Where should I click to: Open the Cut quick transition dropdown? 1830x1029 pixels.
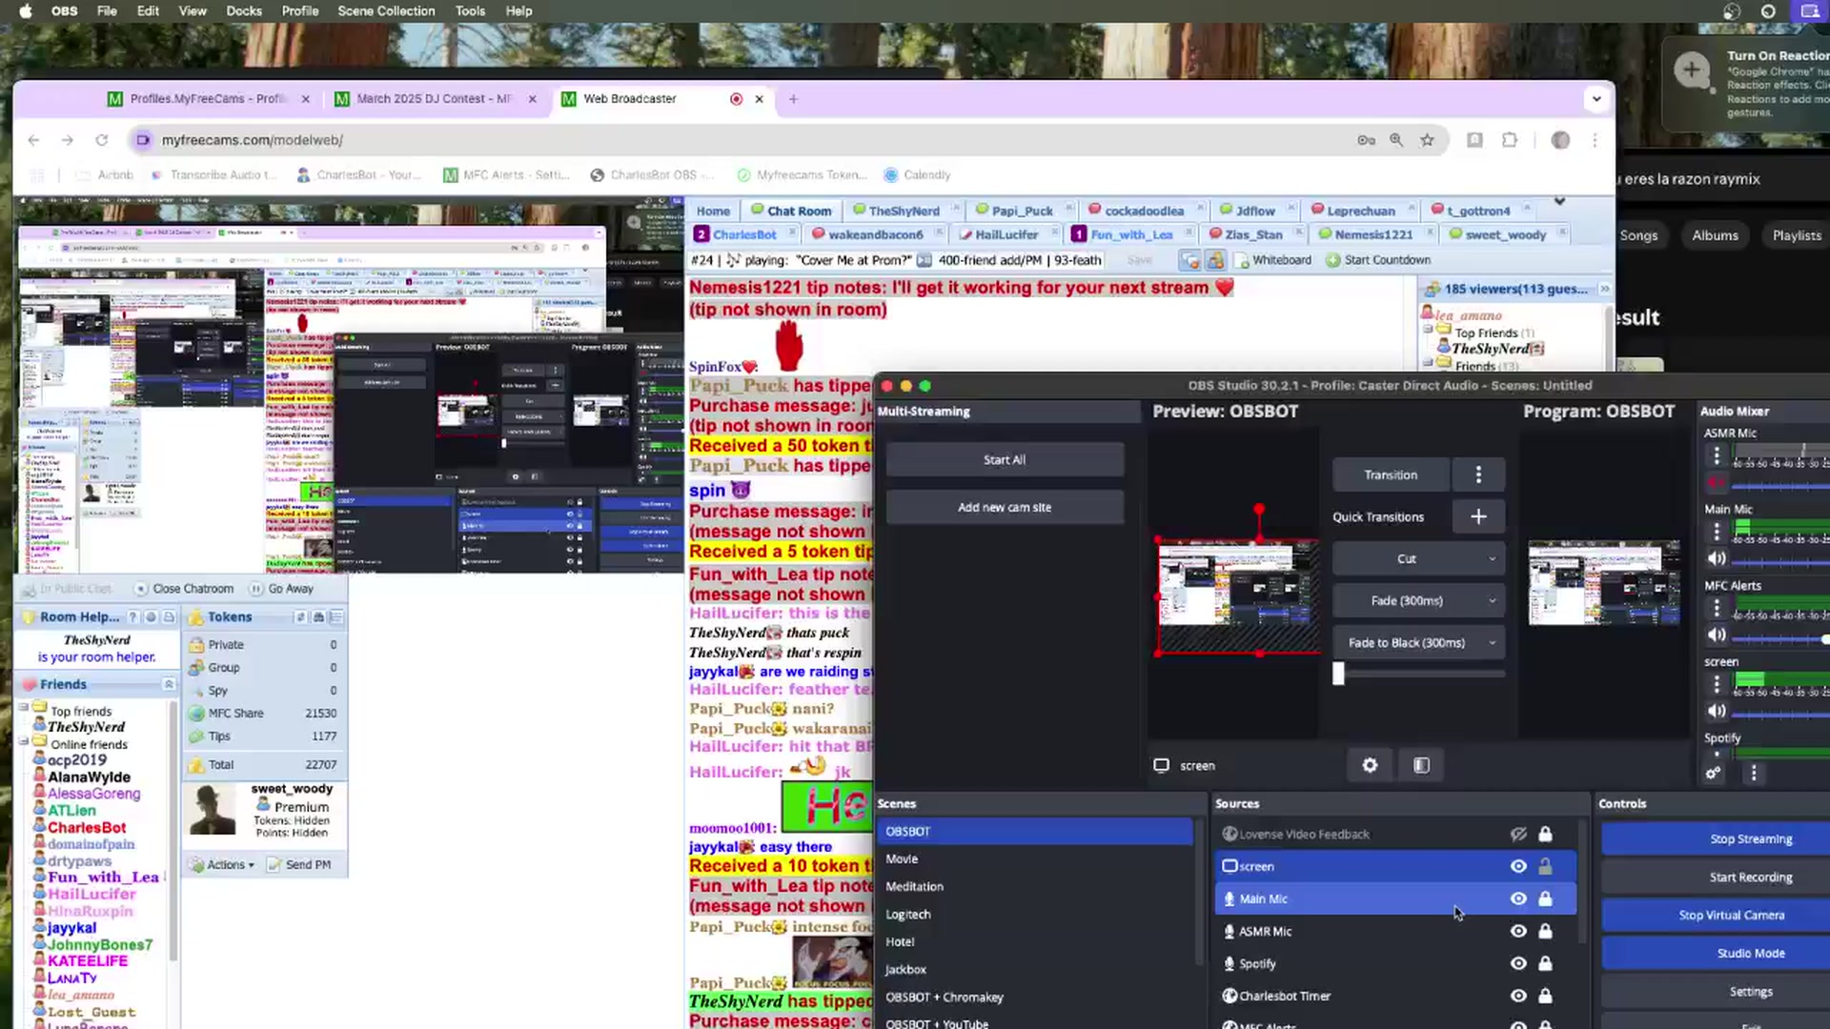[1418, 559]
